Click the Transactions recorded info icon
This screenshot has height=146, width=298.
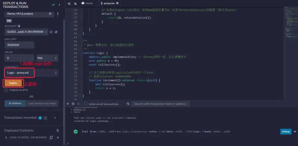point(45,118)
